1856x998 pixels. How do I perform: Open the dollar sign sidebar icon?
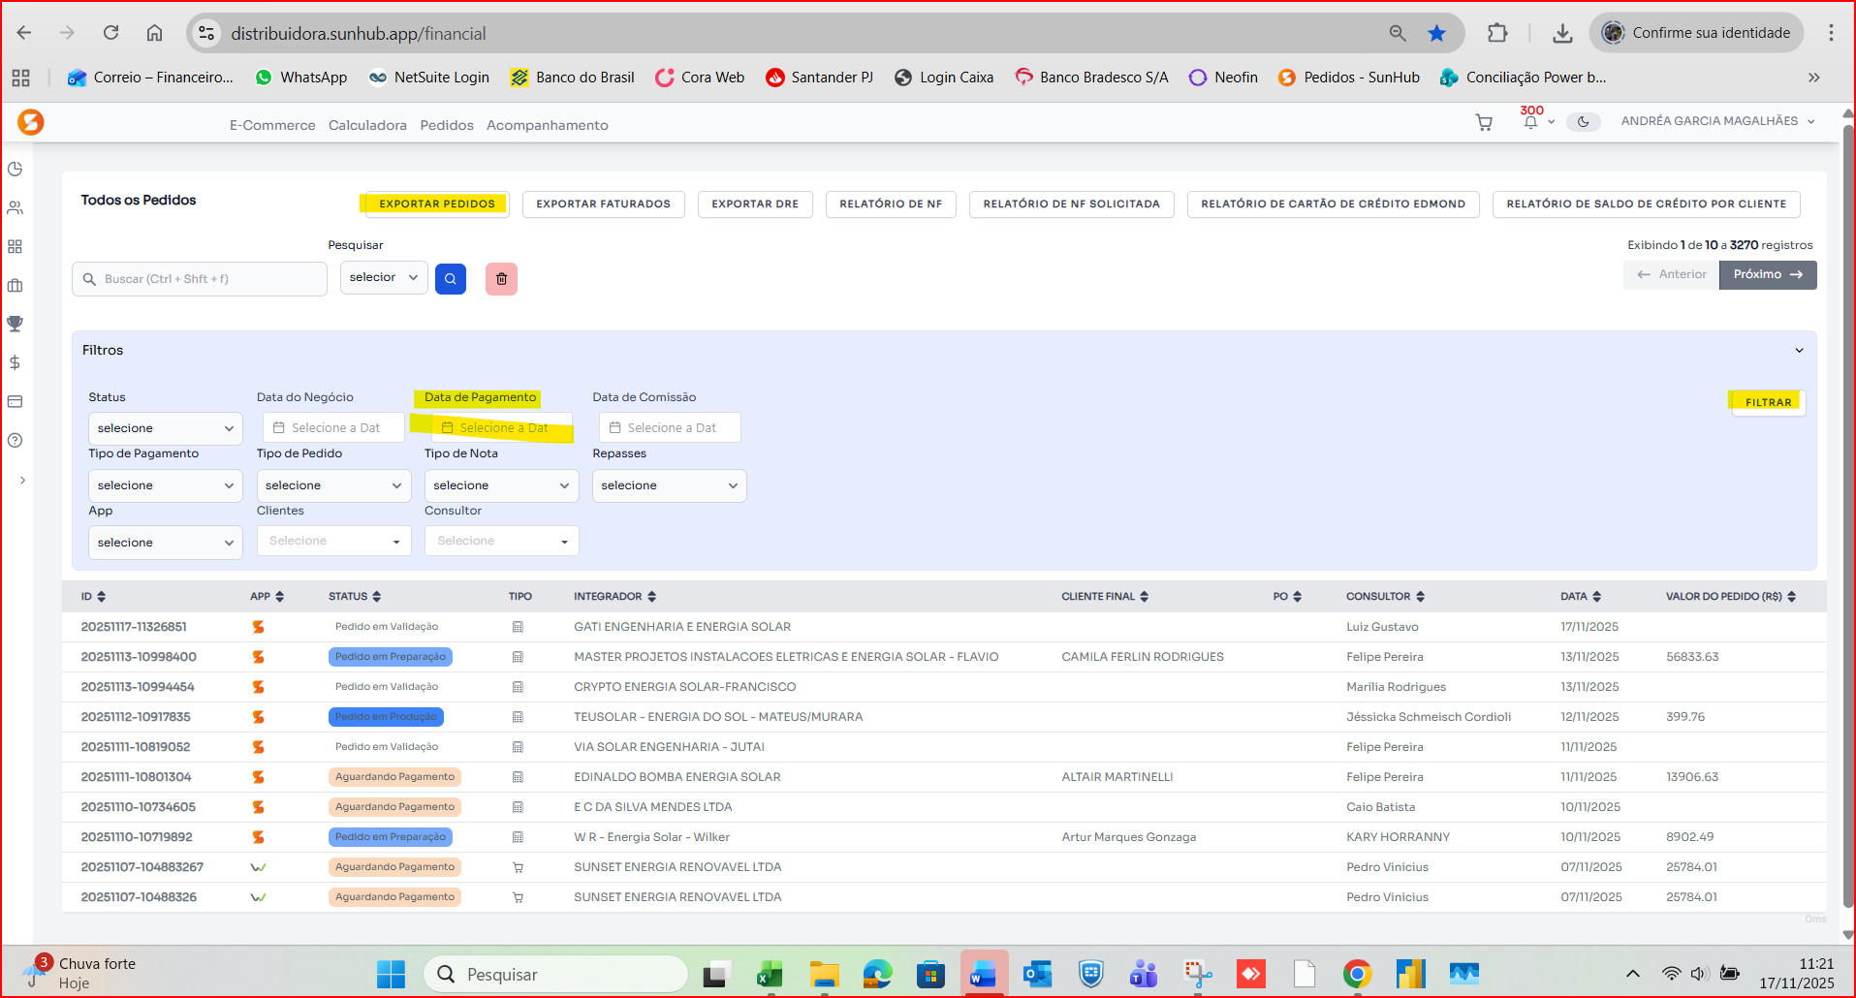click(16, 362)
